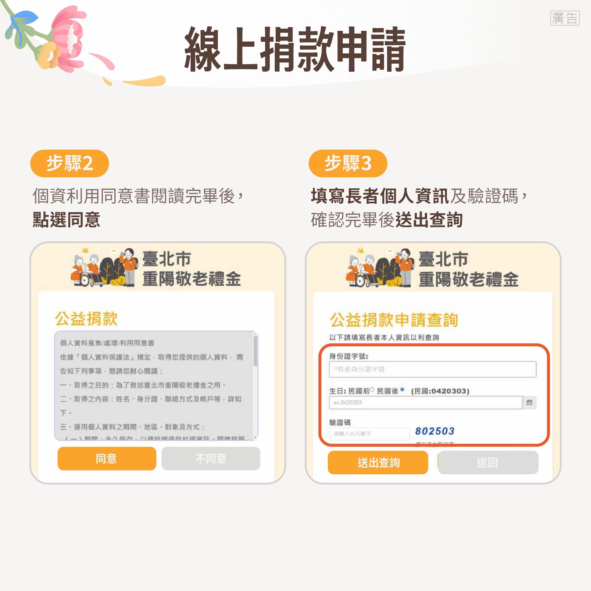Click the grey 返回 button
This screenshot has height=591, width=591.
(488, 462)
